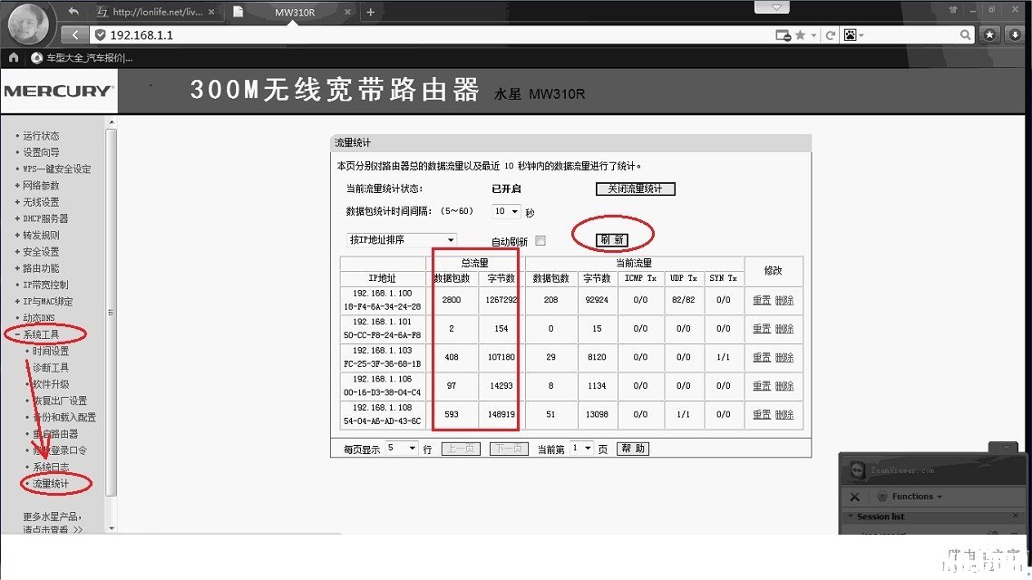Click the 刷新 refresh button
Image resolution: width=1032 pixels, height=580 pixels.
pos(612,240)
